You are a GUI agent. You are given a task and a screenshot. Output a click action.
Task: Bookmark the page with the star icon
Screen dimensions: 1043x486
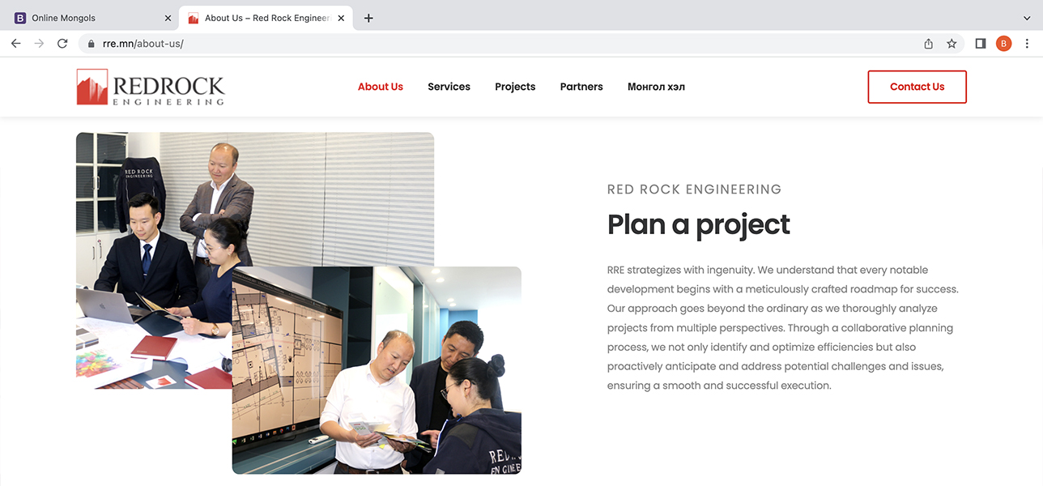point(951,44)
